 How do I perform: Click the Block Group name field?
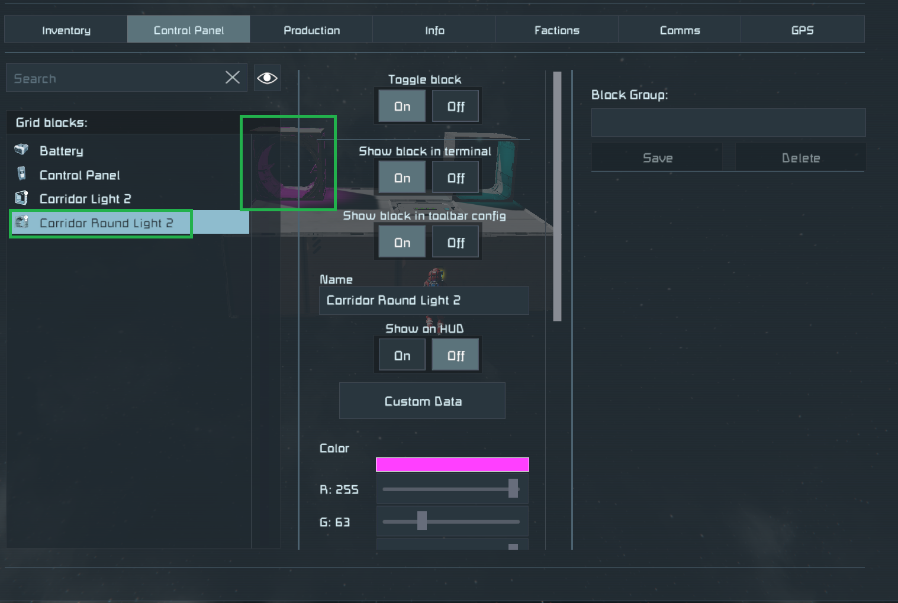(x=728, y=122)
